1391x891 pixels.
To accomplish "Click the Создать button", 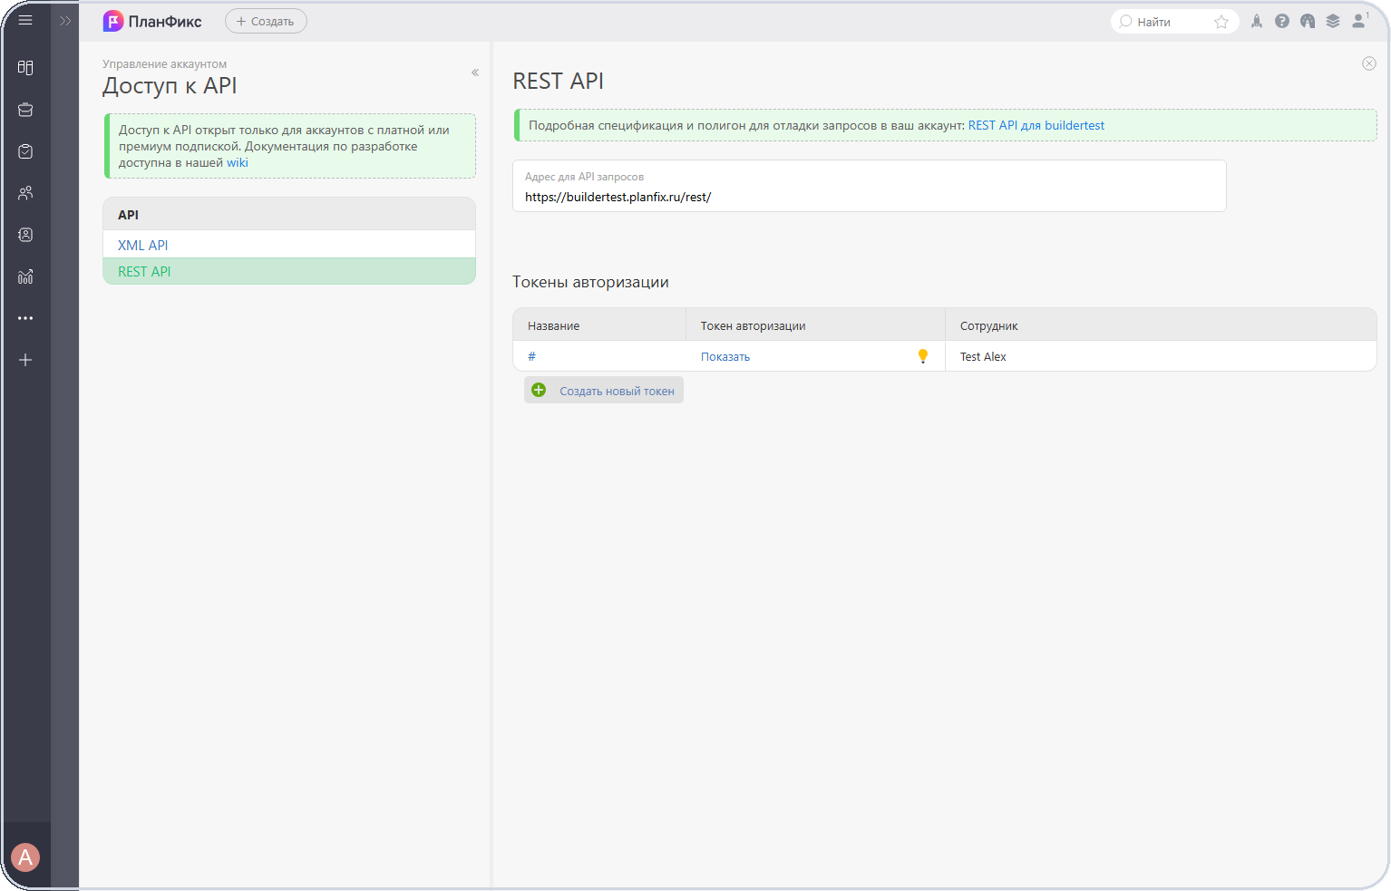I will tap(266, 21).
